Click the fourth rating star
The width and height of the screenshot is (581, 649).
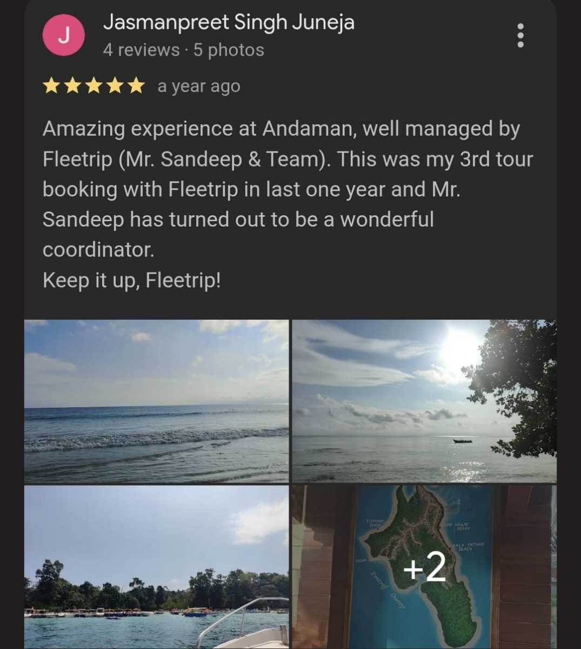tap(115, 86)
